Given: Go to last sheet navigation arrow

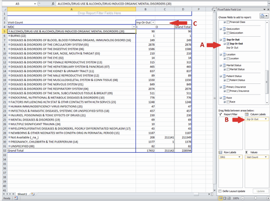Looking at the screenshot, I should (x=13, y=194).
